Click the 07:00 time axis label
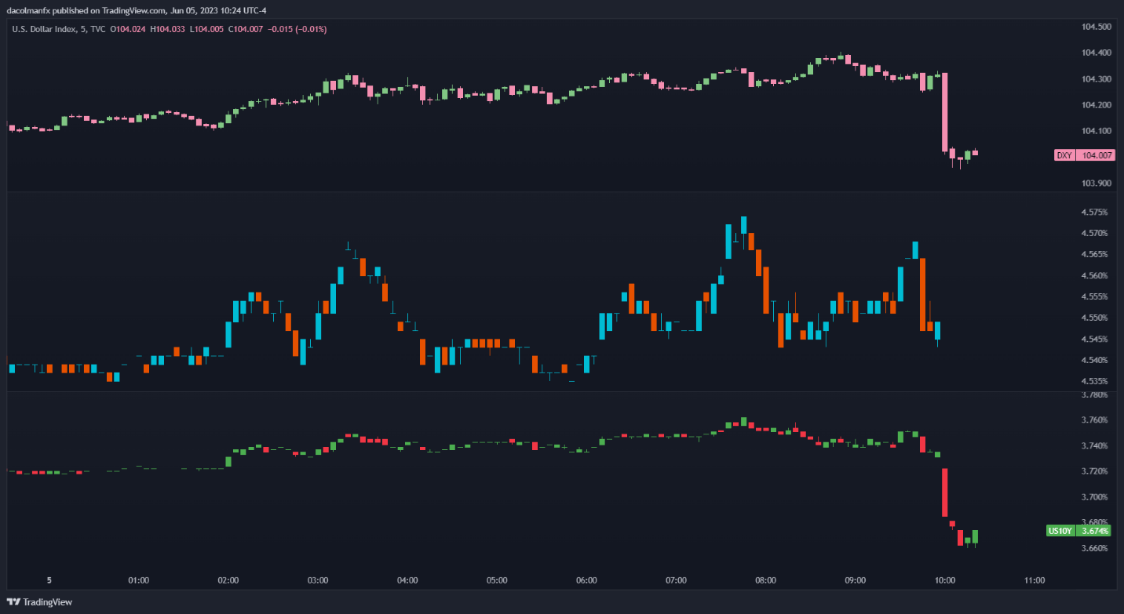1124x614 pixels. [676, 581]
